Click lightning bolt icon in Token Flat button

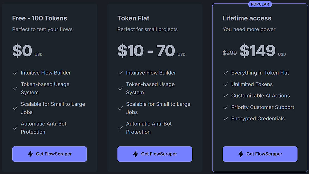click(x=136, y=154)
